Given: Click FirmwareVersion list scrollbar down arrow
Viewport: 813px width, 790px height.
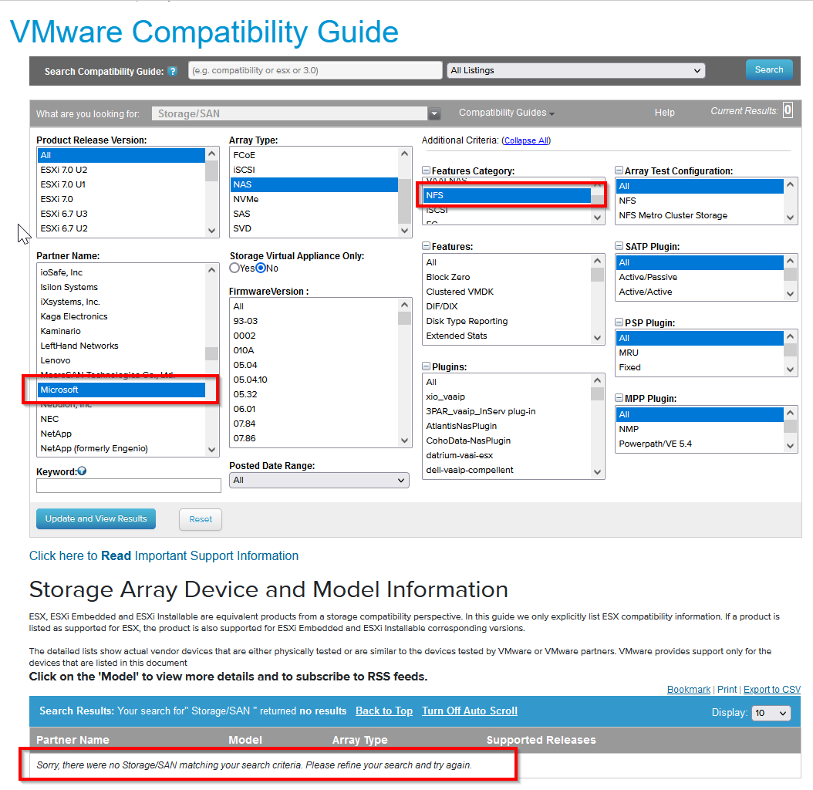Looking at the screenshot, I should pos(404,441).
